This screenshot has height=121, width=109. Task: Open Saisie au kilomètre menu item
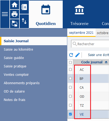coord(18,50)
